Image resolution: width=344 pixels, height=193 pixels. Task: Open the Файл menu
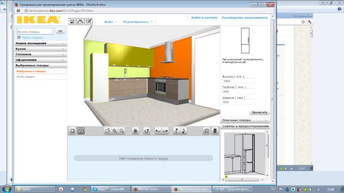click(110, 21)
